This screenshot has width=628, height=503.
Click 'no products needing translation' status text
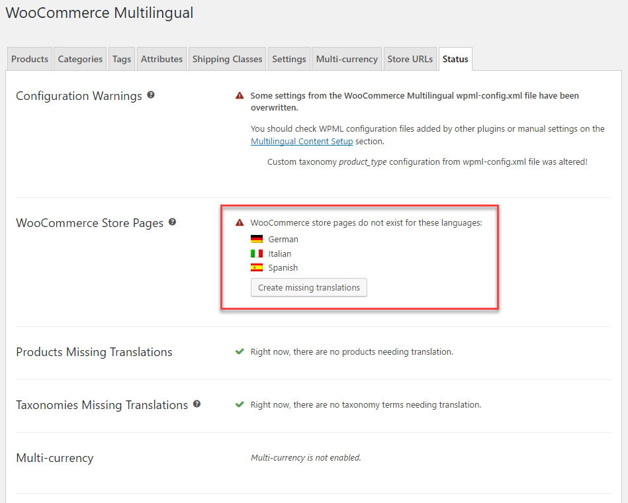[x=352, y=351]
